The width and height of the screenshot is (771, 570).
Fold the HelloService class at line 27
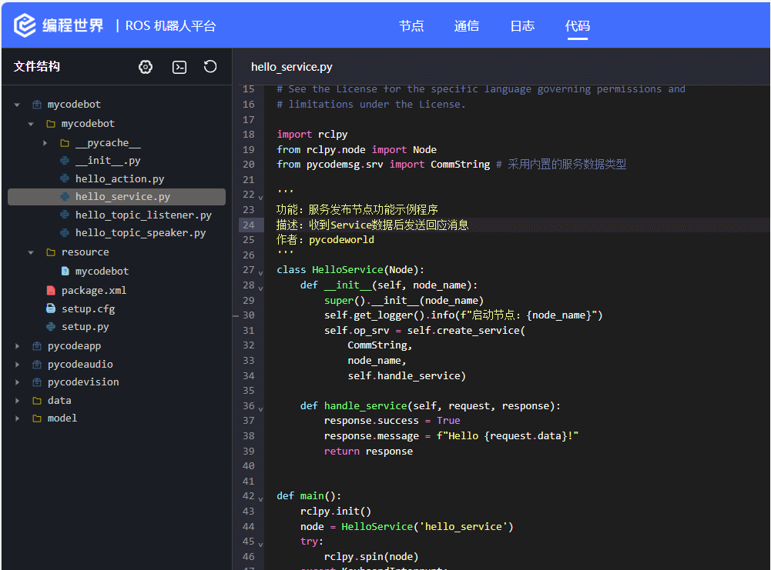click(x=260, y=272)
